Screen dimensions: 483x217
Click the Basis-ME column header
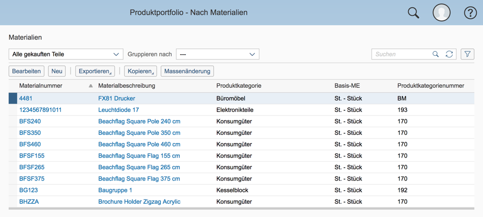pos(347,86)
